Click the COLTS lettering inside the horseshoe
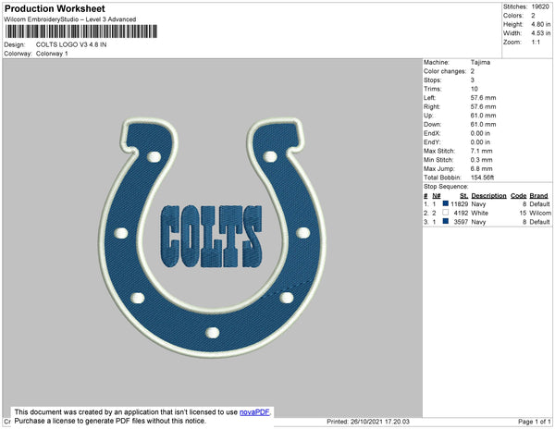This screenshot has width=555, height=429. click(212, 237)
